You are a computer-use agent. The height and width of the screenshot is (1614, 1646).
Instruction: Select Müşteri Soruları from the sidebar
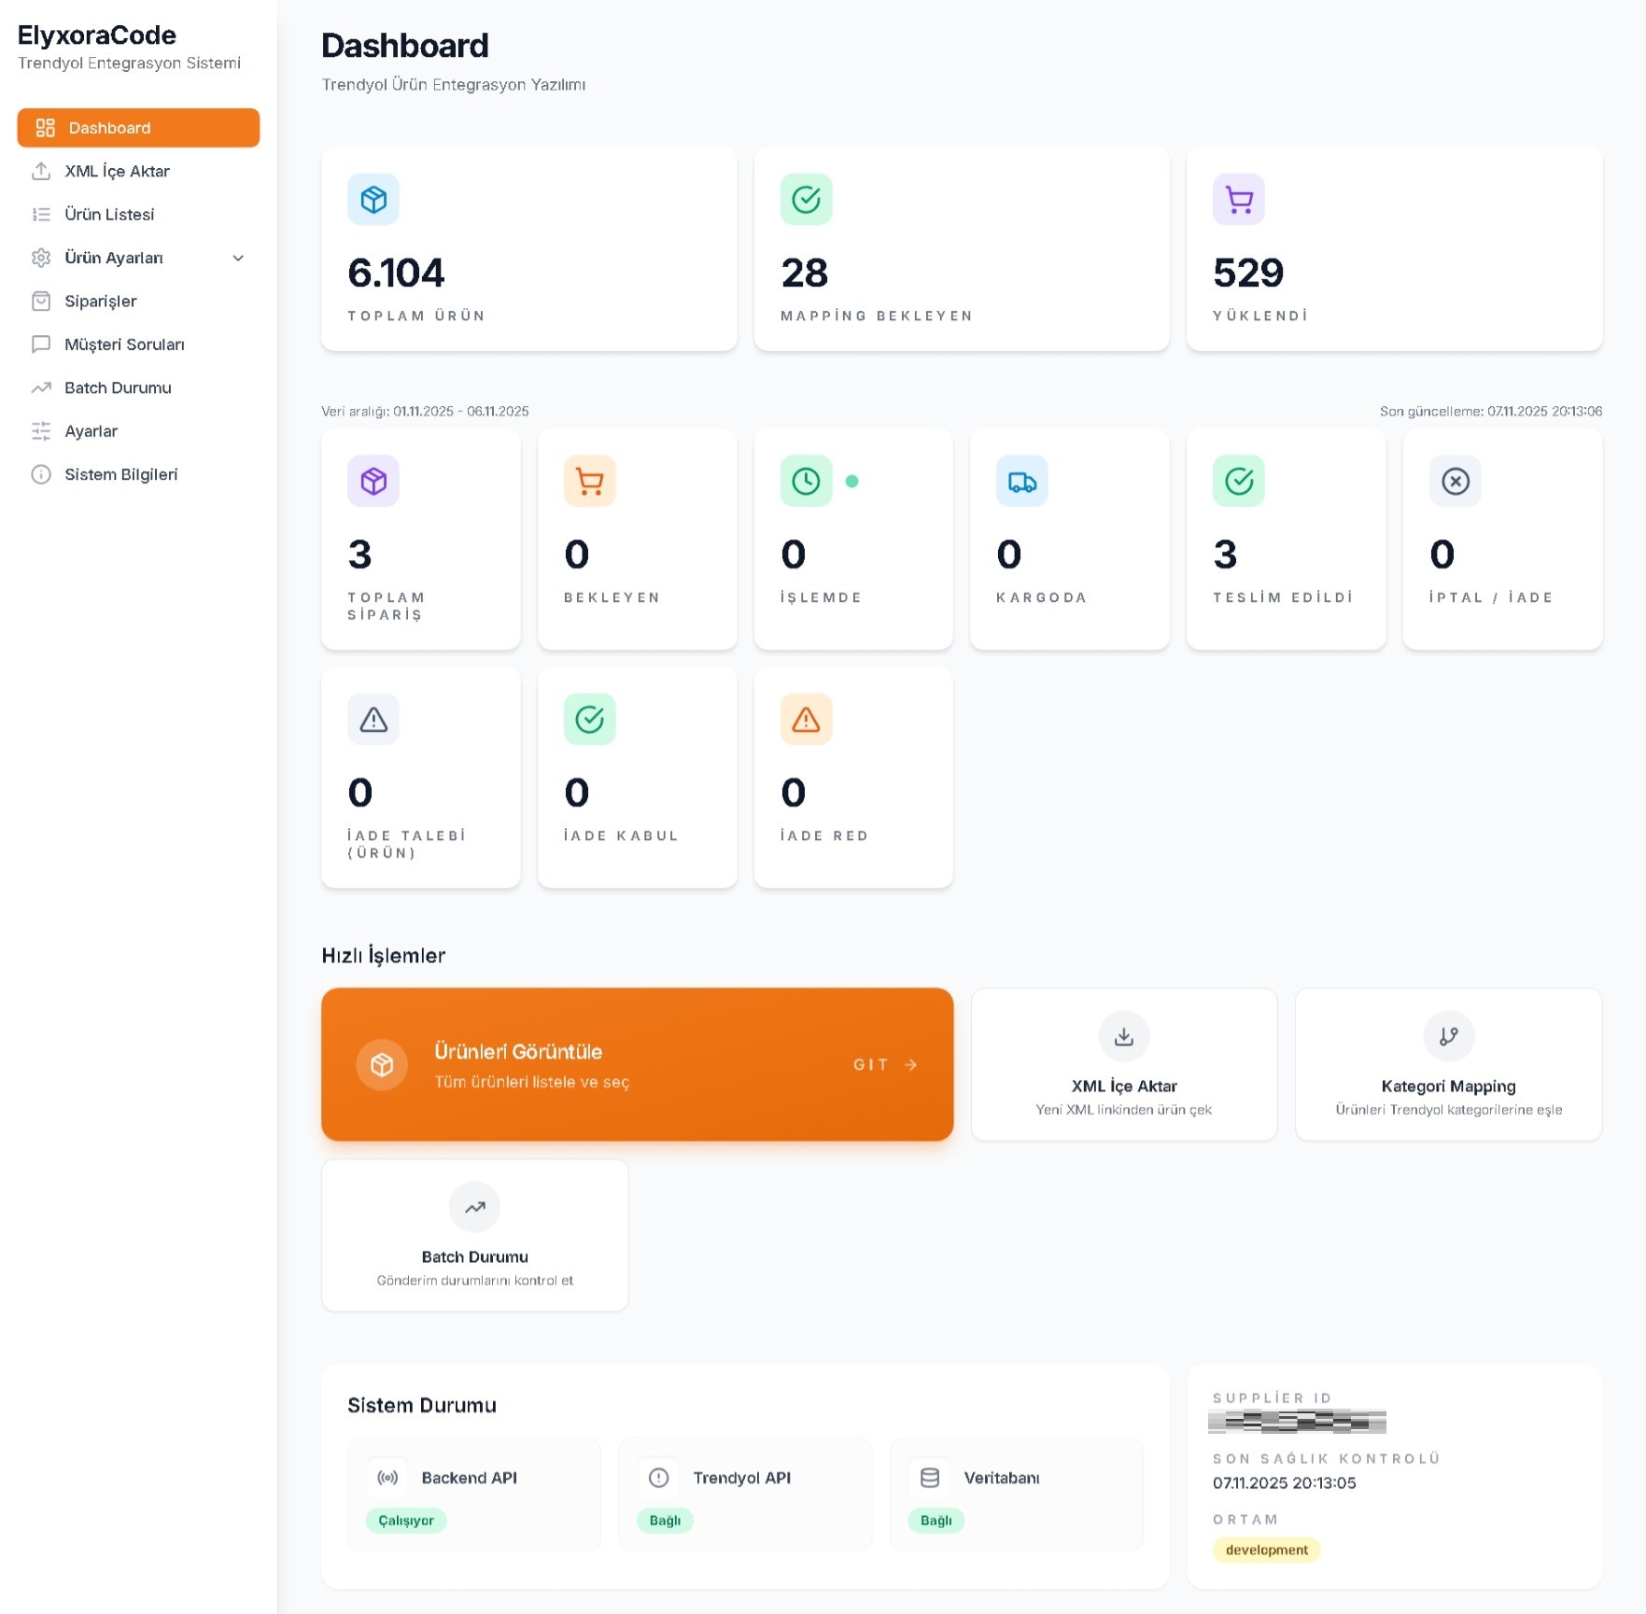(124, 344)
